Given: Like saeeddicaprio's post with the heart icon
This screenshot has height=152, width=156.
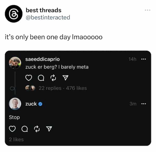Looking at the screenshot, I should coord(28,78).
